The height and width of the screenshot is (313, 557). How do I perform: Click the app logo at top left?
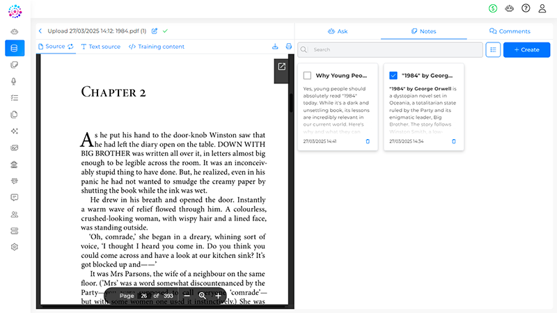pyautogui.click(x=15, y=11)
